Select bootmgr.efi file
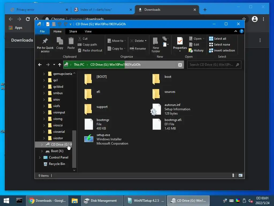Image resolution: width=274 pixels, height=206 pixels. click(168, 124)
